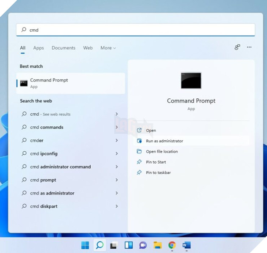
Task: Open Google Chrome from the taskbar
Action: tap(172, 245)
